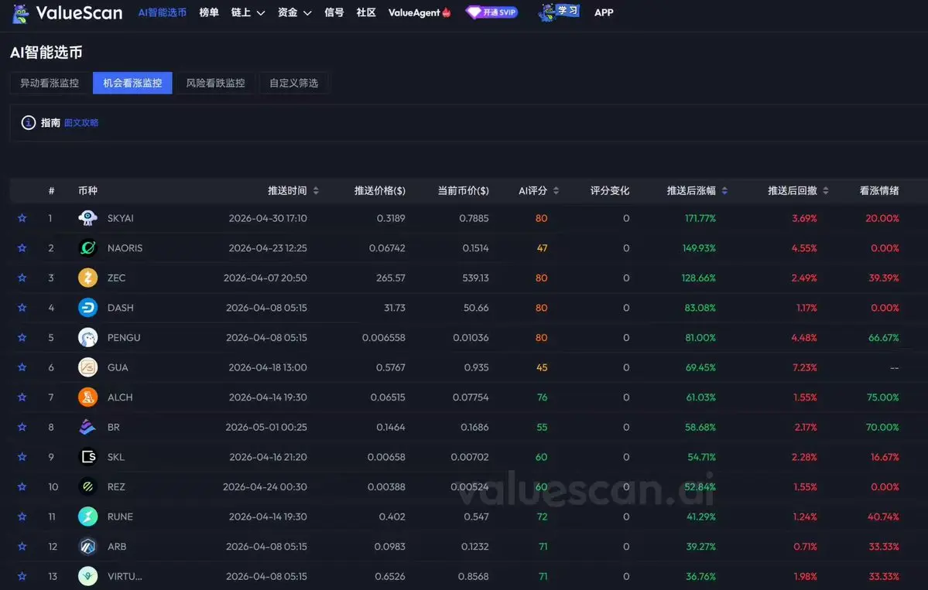Expand the 资金 dropdown menu

294,12
